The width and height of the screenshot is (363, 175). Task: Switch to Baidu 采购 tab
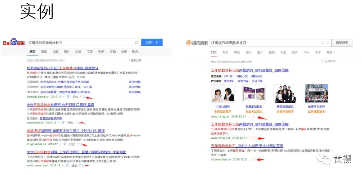(x=113, y=52)
